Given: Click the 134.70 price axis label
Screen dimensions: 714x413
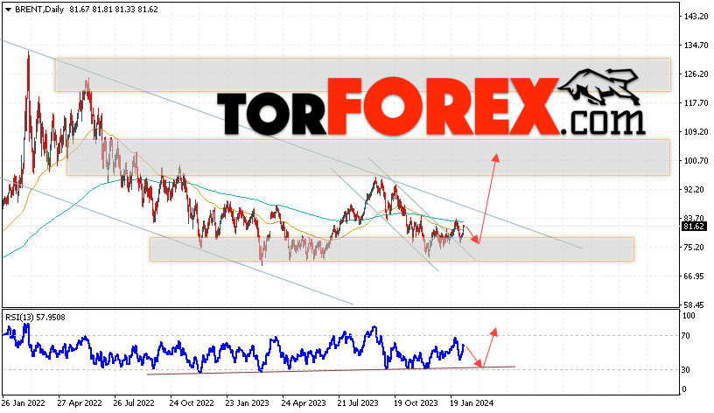Looking at the screenshot, I should [x=696, y=45].
